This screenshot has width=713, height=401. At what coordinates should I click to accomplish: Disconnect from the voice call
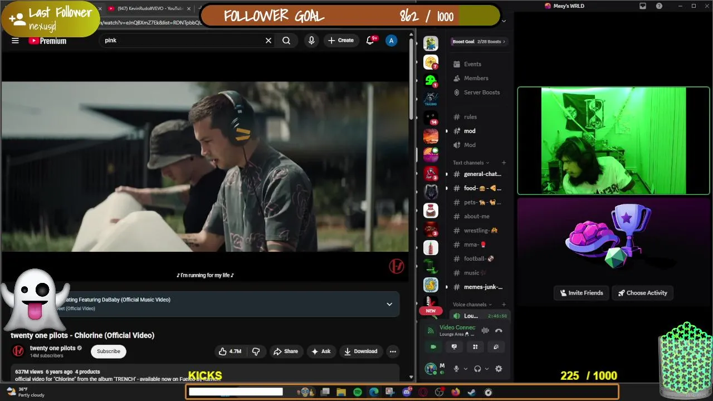499,330
